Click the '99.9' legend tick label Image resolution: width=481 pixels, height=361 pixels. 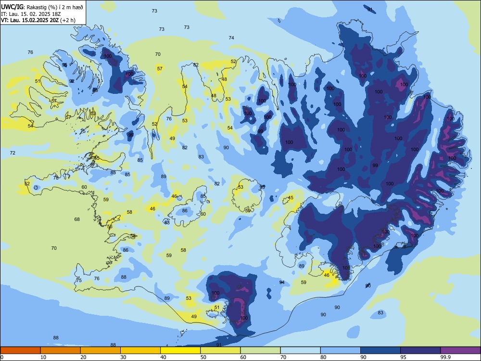pos(445,357)
